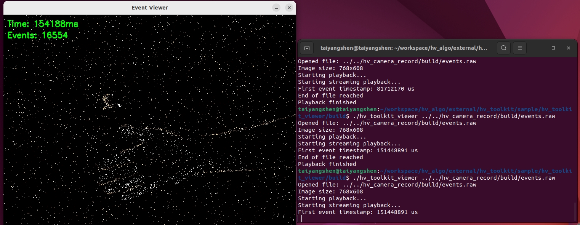The image size is (580, 225).
Task: Click last 'Starting streaming playback...' line
Action: (x=349, y=205)
